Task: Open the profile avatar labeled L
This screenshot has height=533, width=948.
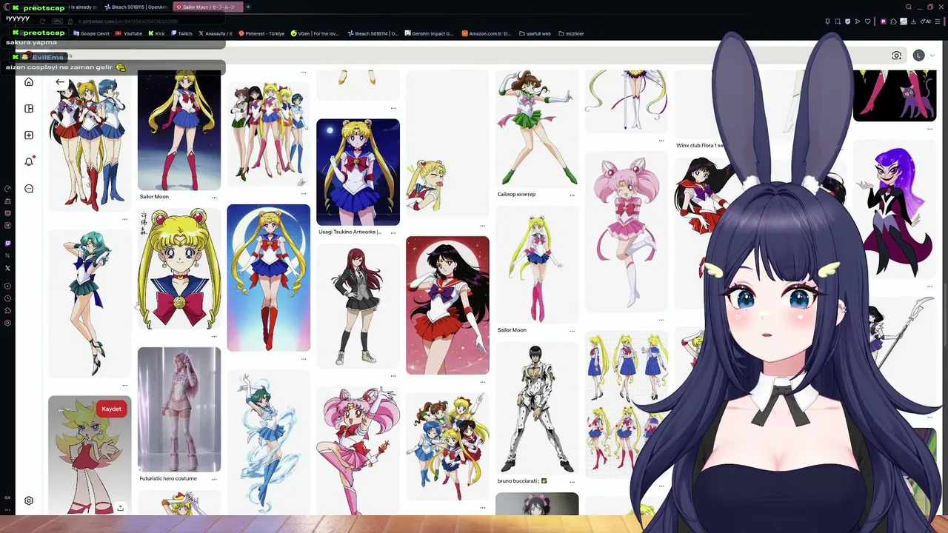Action: coord(918,56)
